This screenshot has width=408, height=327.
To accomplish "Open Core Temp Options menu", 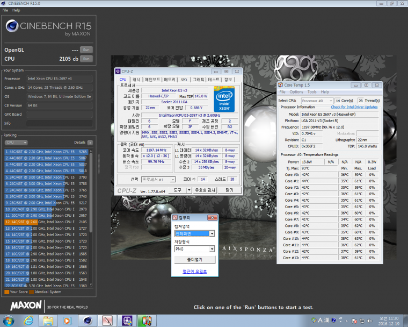I will point(296,92).
